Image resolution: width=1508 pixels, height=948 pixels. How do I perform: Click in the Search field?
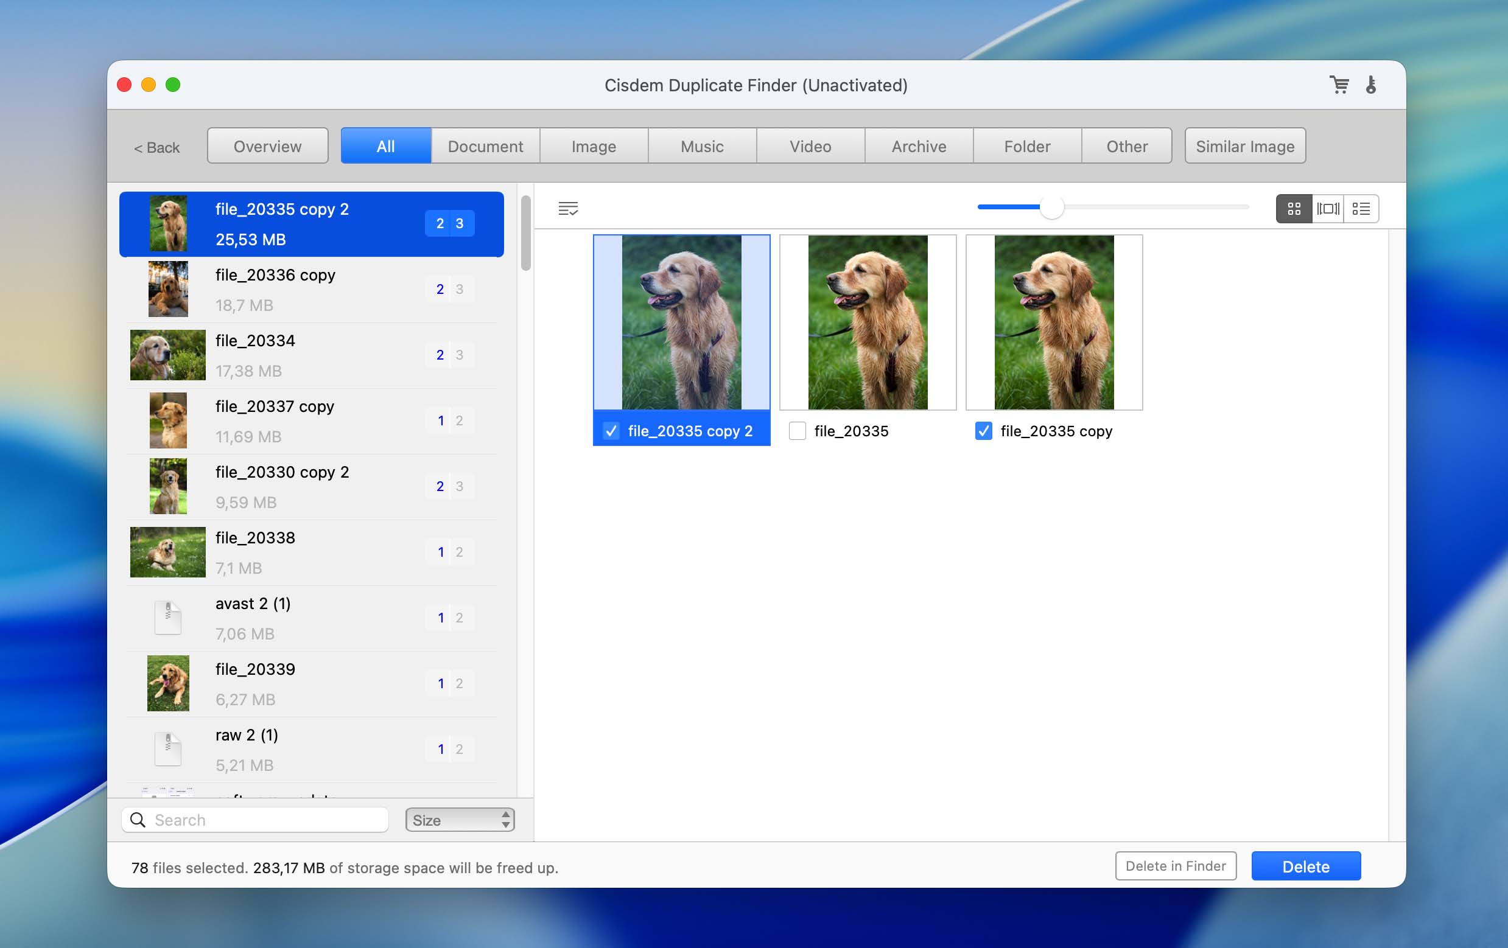255,820
